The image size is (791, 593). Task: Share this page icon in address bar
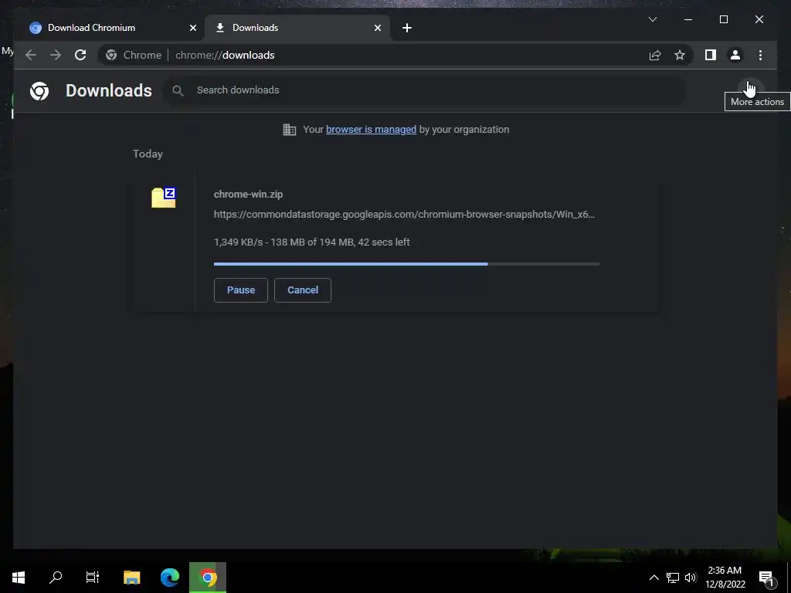coord(655,55)
